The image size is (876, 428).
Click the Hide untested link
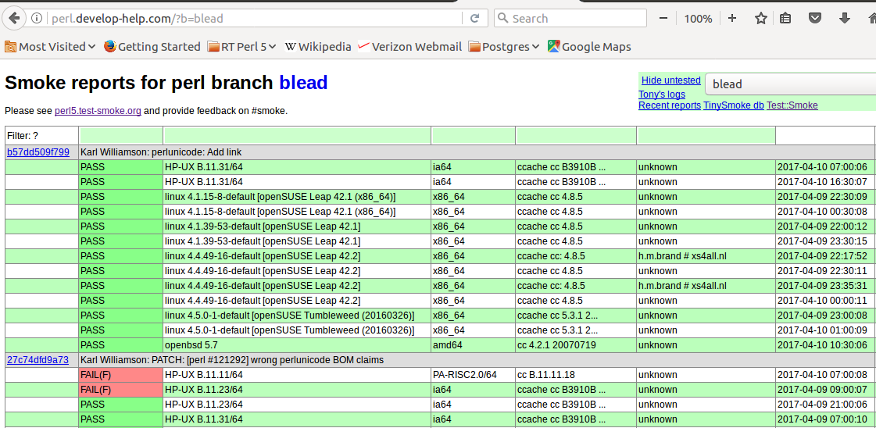(670, 80)
